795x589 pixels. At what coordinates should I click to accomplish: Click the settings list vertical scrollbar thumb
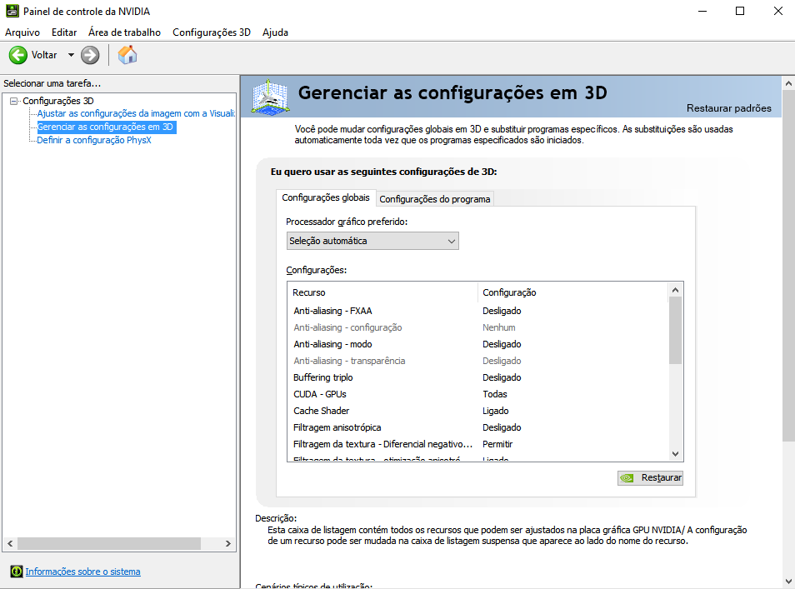click(675, 331)
